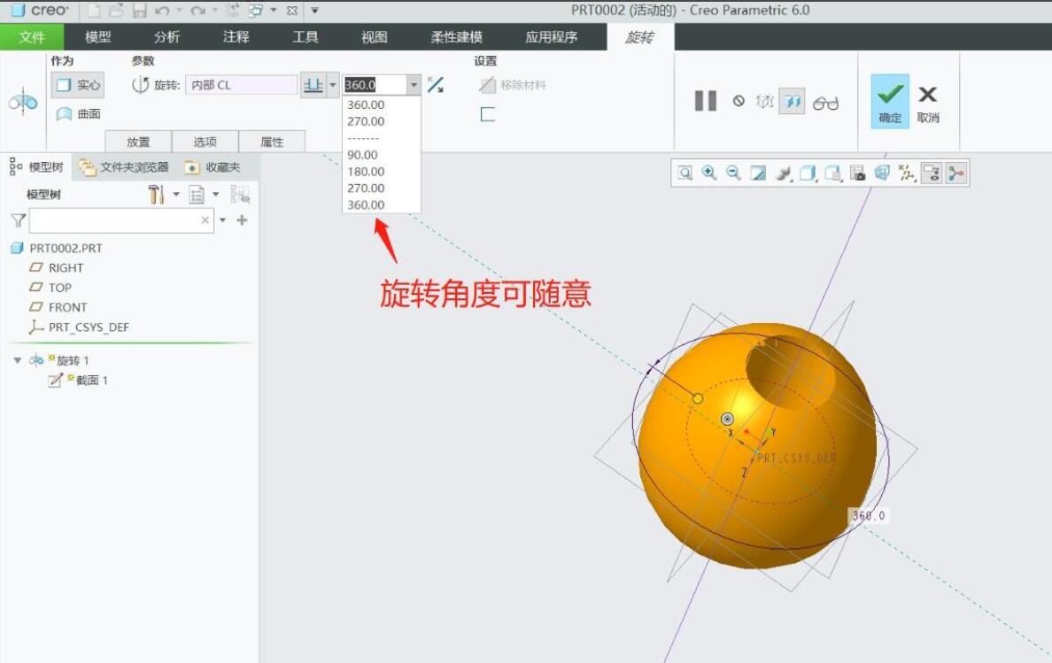Toggle the attached preview icon
The height and width of the screenshot is (663, 1052).
(x=792, y=102)
